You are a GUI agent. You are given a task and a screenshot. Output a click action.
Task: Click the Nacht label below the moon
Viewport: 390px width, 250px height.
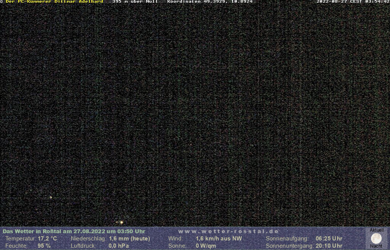tap(376, 246)
